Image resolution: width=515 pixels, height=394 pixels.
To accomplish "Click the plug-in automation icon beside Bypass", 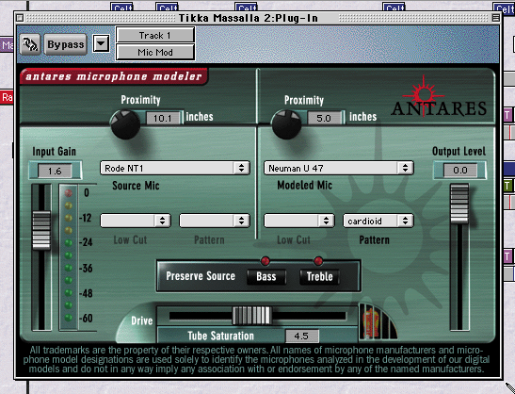I will (30, 44).
